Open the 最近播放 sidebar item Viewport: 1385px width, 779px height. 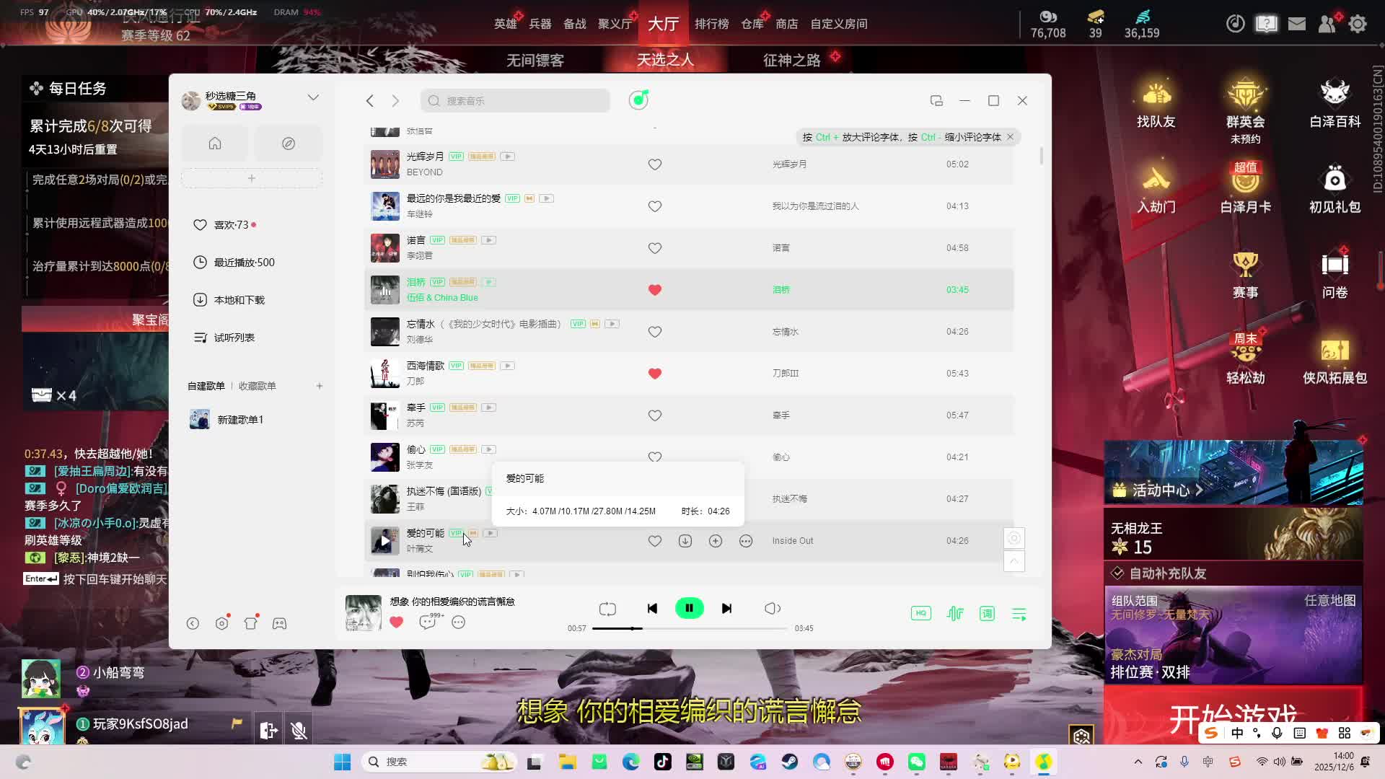(244, 263)
